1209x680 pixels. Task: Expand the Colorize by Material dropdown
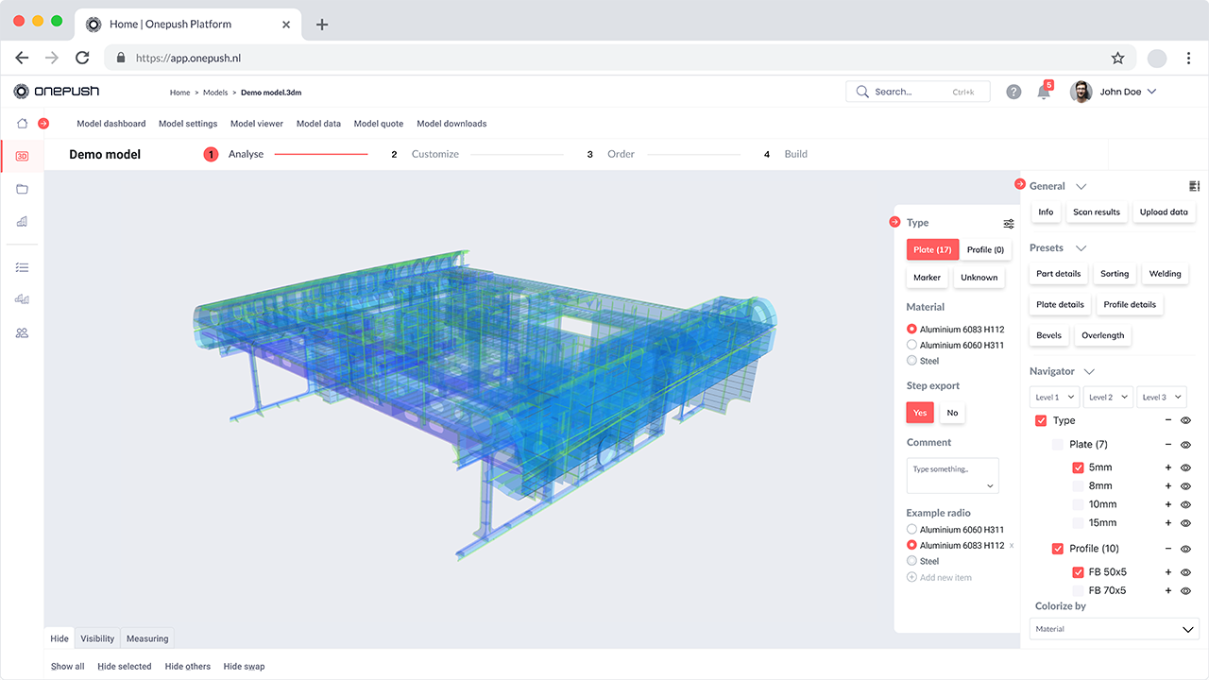coord(1115,629)
